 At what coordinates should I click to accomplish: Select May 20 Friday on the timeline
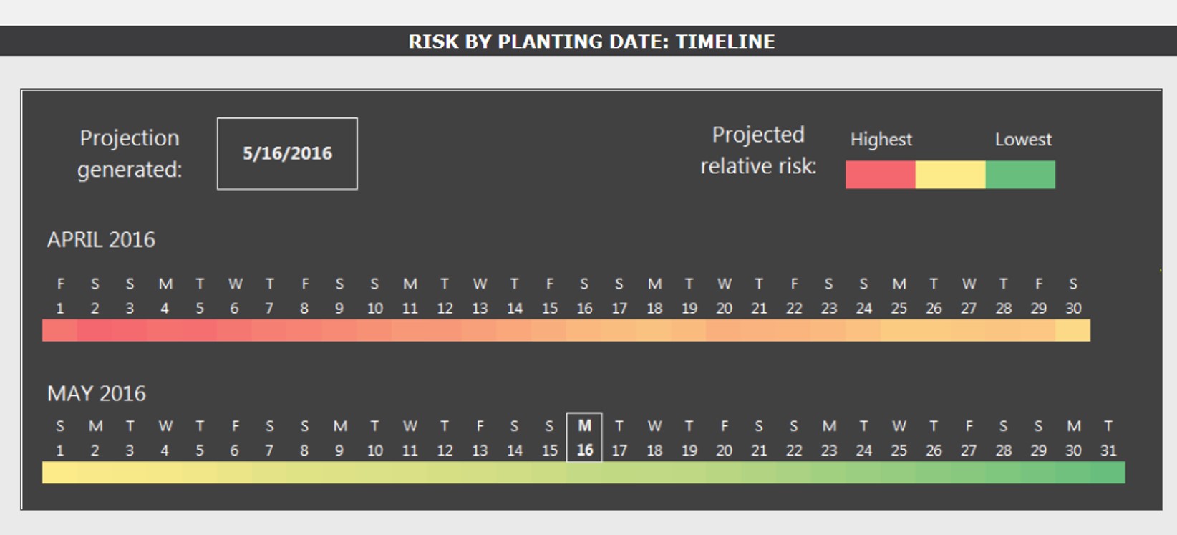pyautogui.click(x=724, y=438)
